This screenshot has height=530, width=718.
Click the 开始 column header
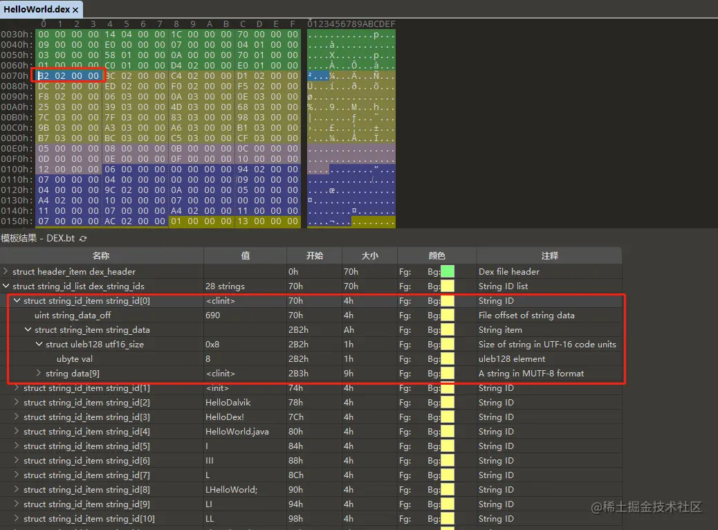click(315, 255)
